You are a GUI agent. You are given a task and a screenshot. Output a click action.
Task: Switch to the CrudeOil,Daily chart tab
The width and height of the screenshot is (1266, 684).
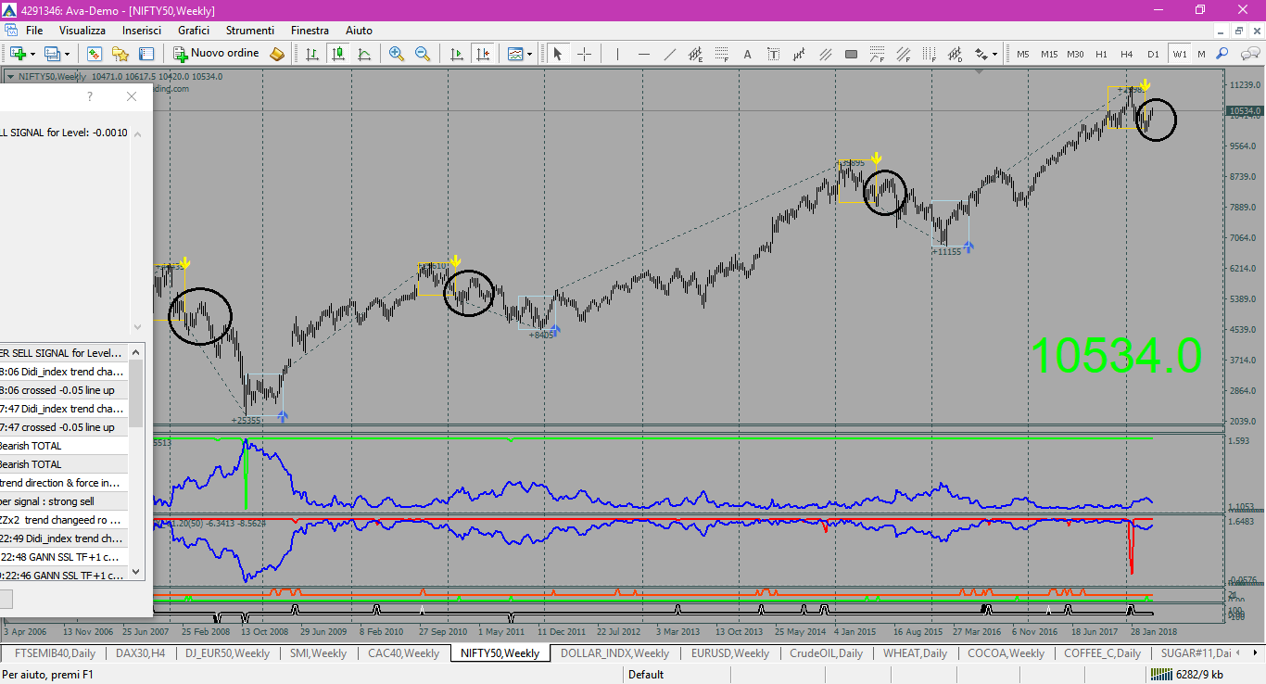(826, 653)
